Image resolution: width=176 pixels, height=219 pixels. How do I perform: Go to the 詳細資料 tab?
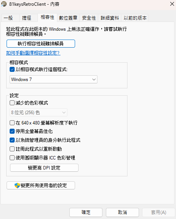[110, 18]
